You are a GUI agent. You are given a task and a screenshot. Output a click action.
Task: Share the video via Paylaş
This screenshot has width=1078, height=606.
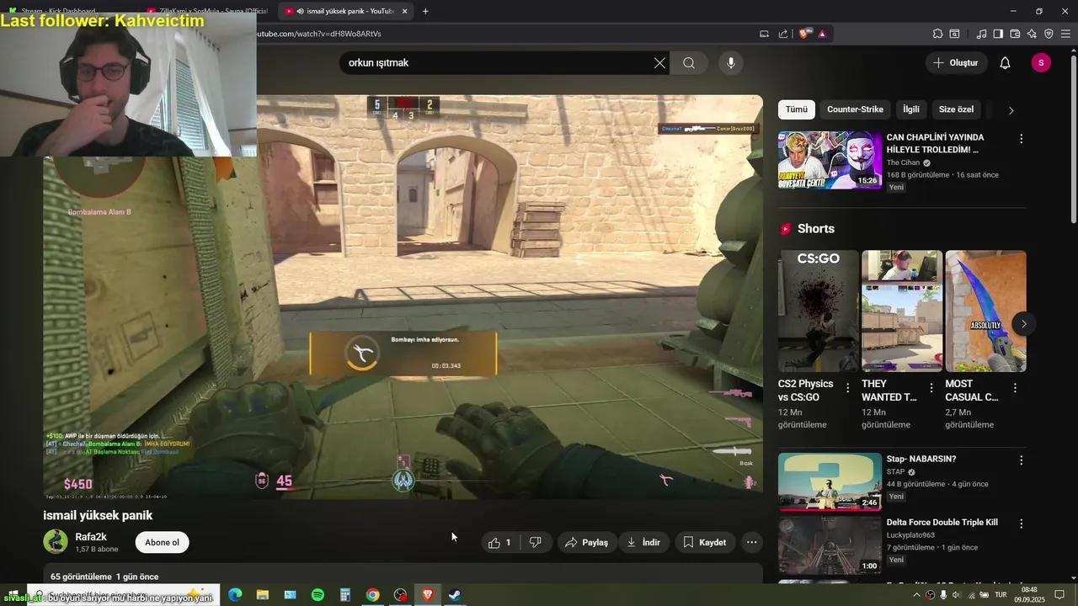point(586,543)
